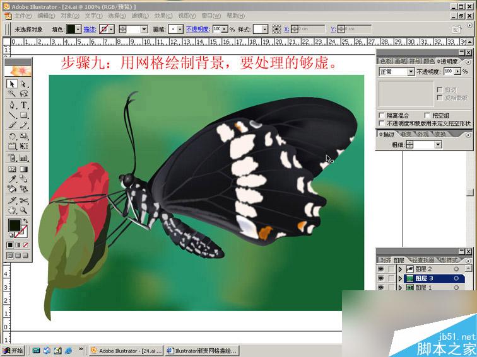
Task: Pick the Blend tool
Action: [x=24, y=179]
